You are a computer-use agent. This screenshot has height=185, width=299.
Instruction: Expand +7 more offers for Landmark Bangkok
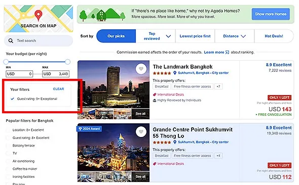218,86
